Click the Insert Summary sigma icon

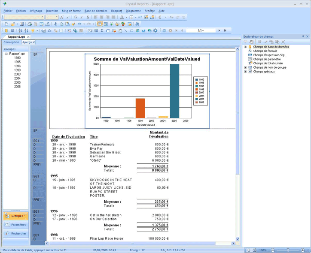coord(102,31)
